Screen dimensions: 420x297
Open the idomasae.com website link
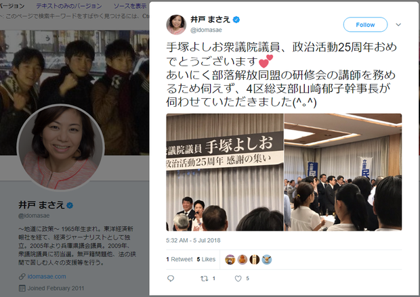pyautogui.click(x=47, y=277)
